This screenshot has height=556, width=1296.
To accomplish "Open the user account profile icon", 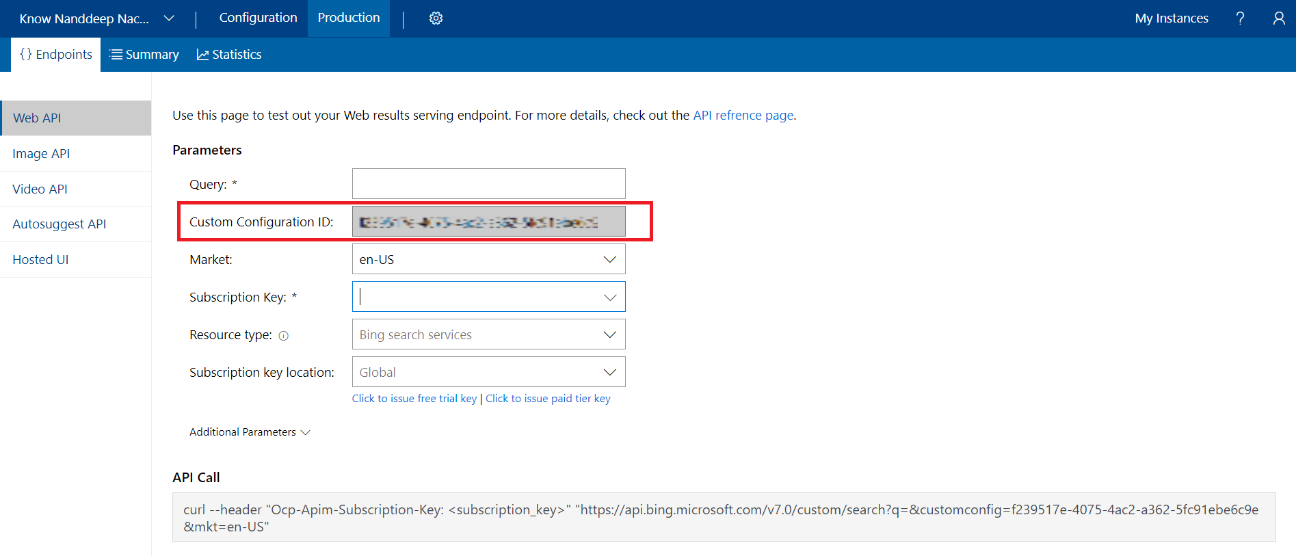I will point(1278,18).
